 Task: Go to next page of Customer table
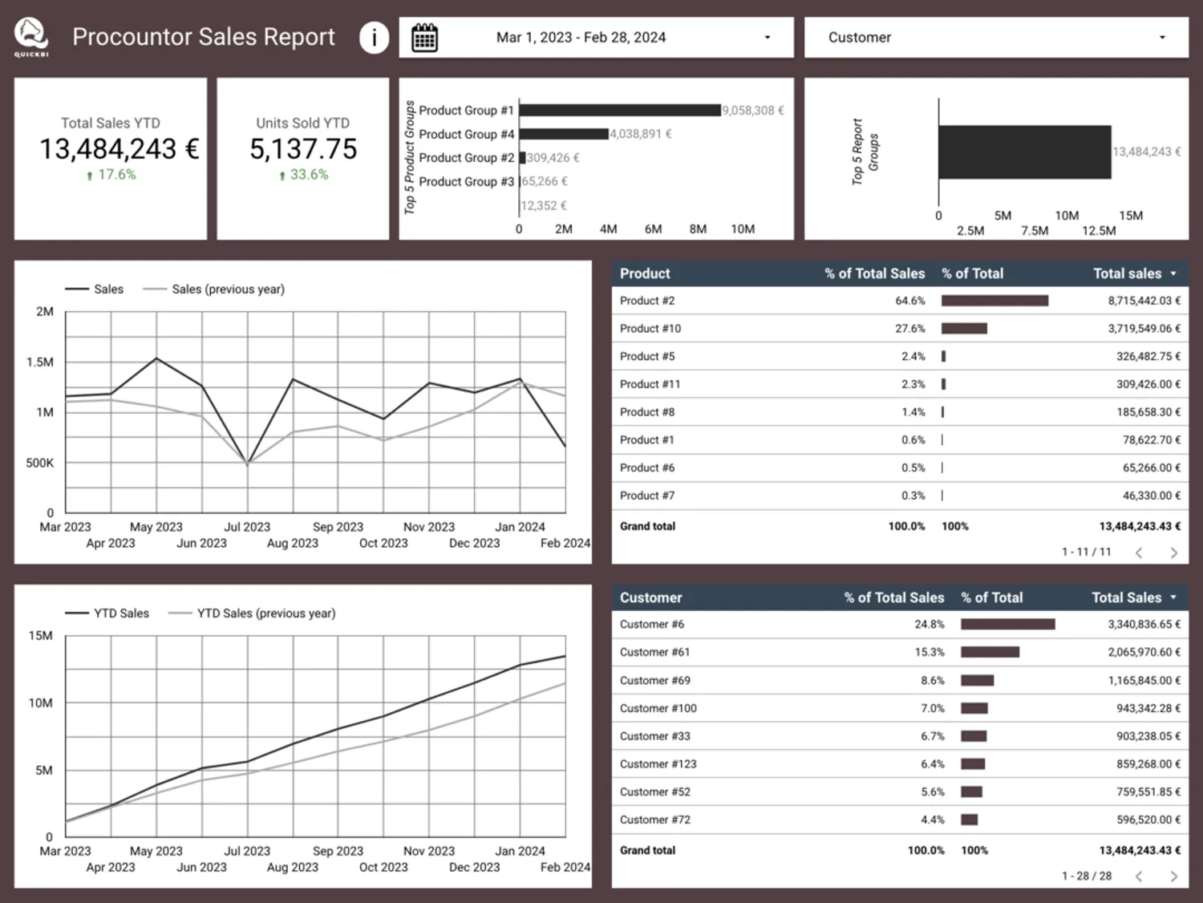[x=1174, y=877]
